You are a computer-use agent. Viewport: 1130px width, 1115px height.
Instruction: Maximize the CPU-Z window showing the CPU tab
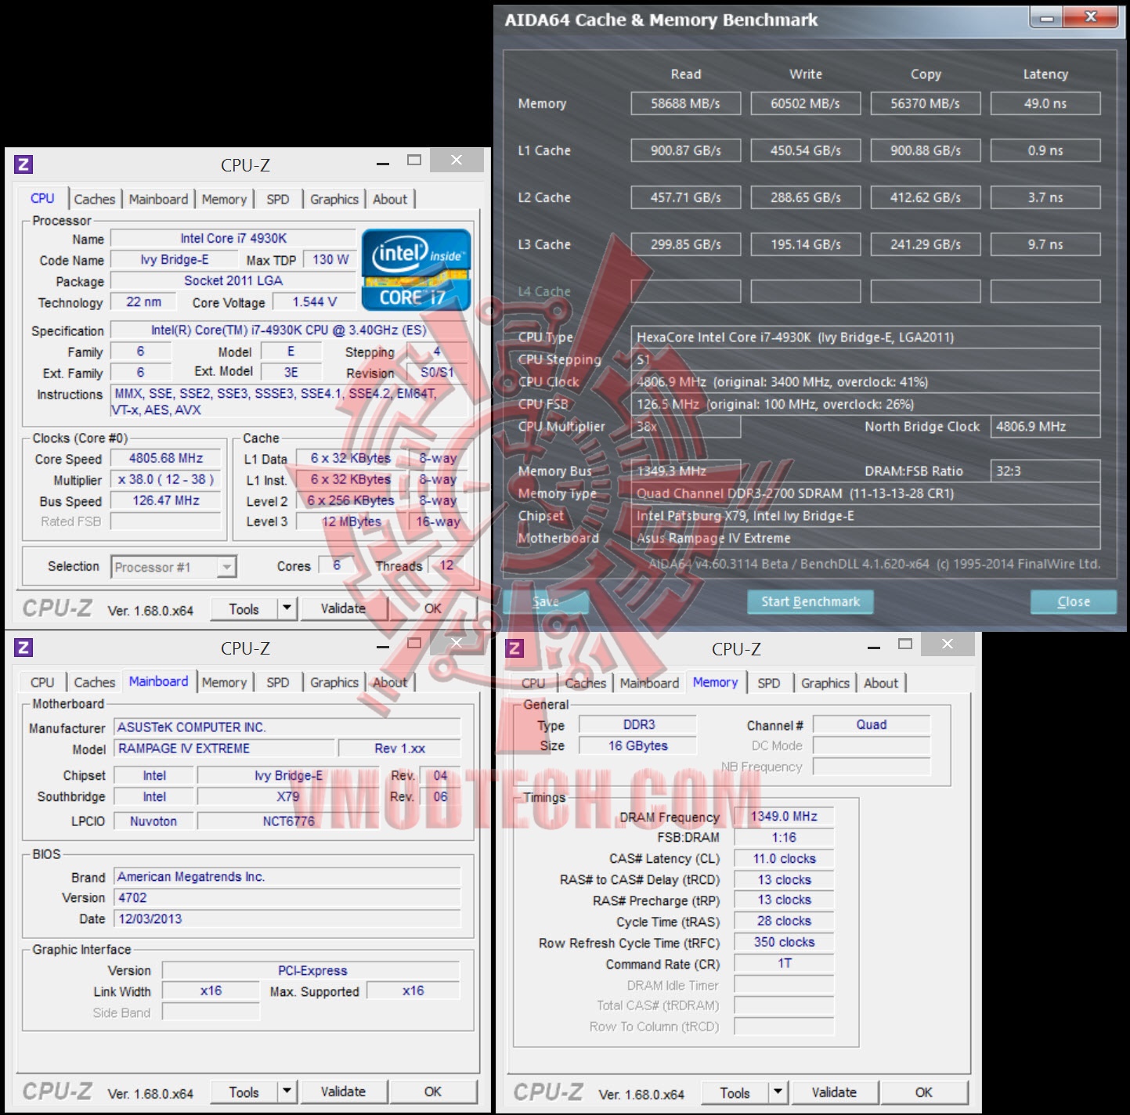click(414, 161)
